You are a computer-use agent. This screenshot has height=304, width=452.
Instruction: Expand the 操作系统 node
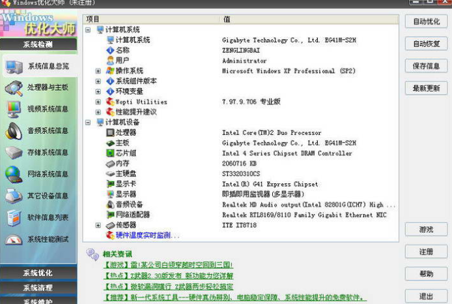pos(98,71)
